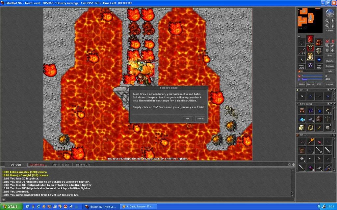Open the Dremu Dell chat tab

(x=83, y=165)
